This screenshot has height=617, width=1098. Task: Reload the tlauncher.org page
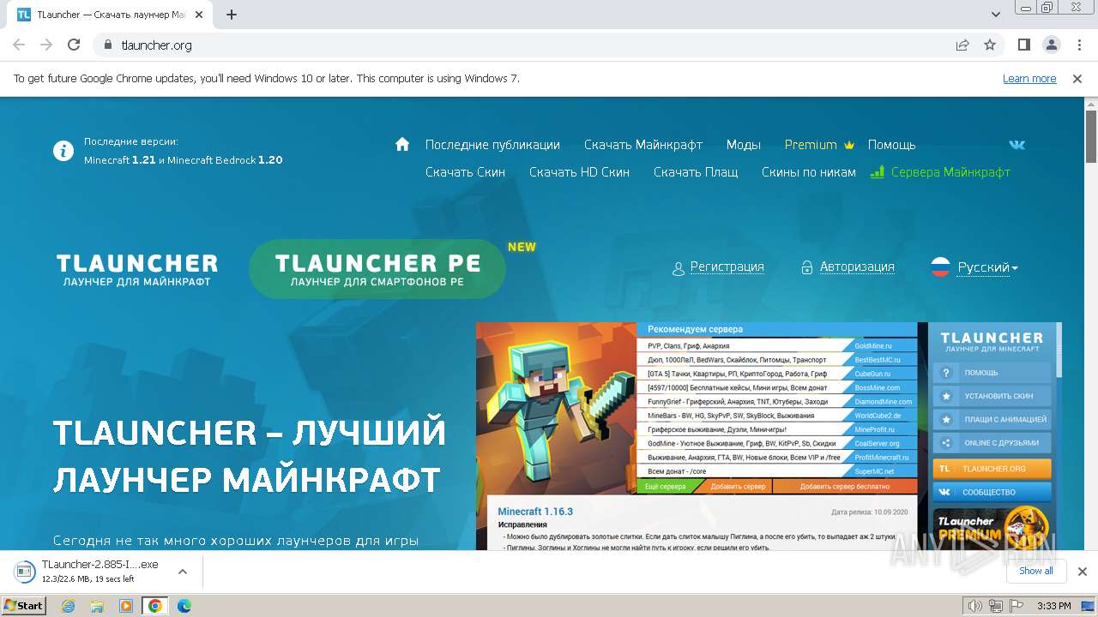click(x=74, y=45)
